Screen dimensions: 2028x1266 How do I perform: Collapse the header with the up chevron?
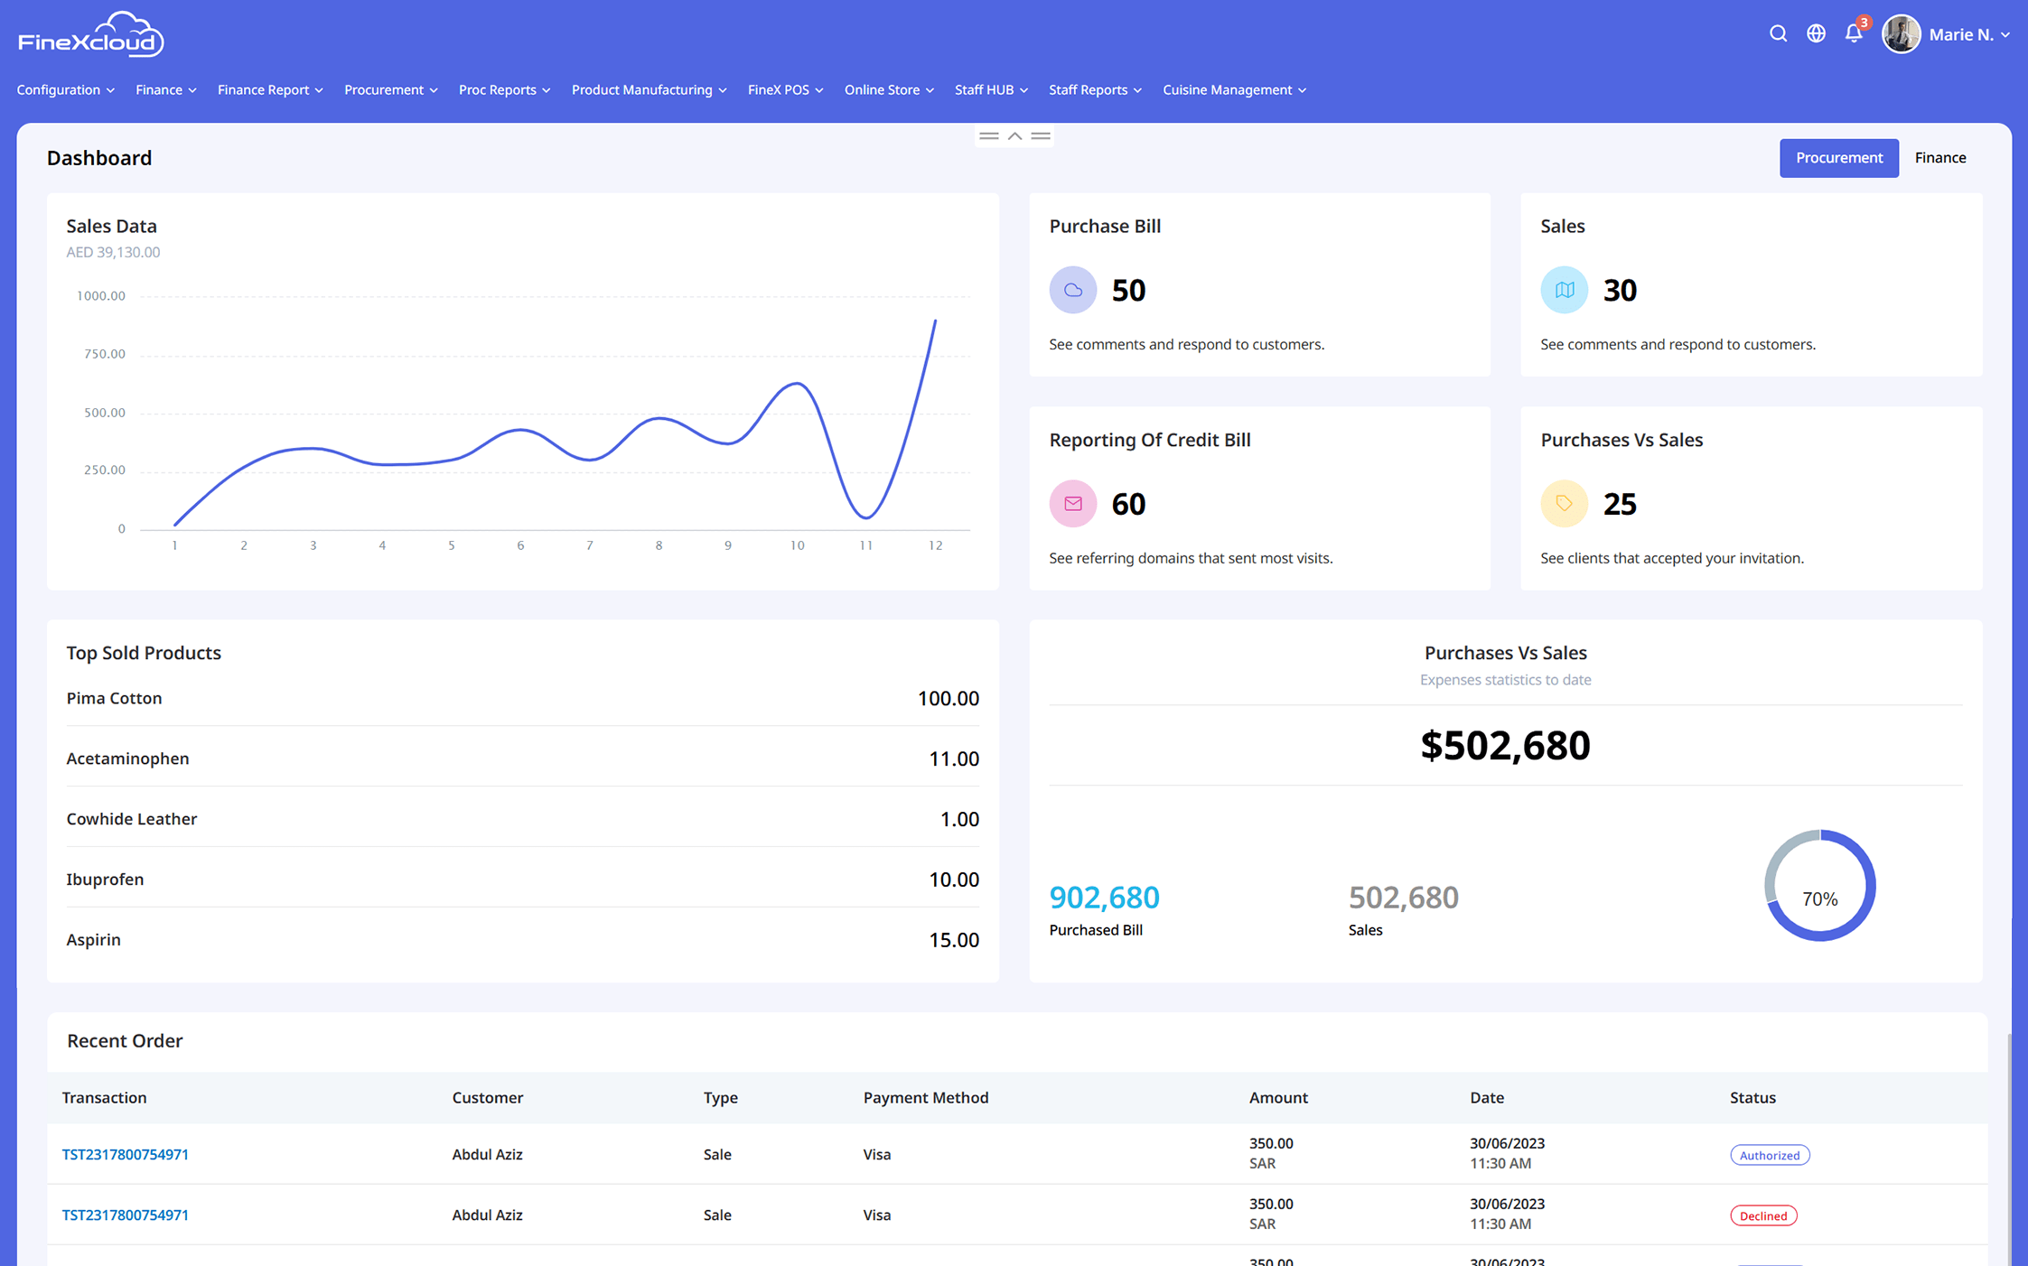pyautogui.click(x=1014, y=136)
